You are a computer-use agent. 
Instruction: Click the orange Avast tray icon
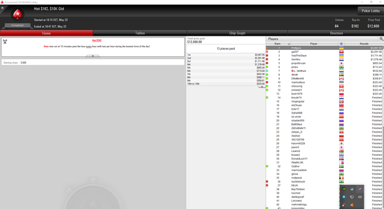coord(352,205)
